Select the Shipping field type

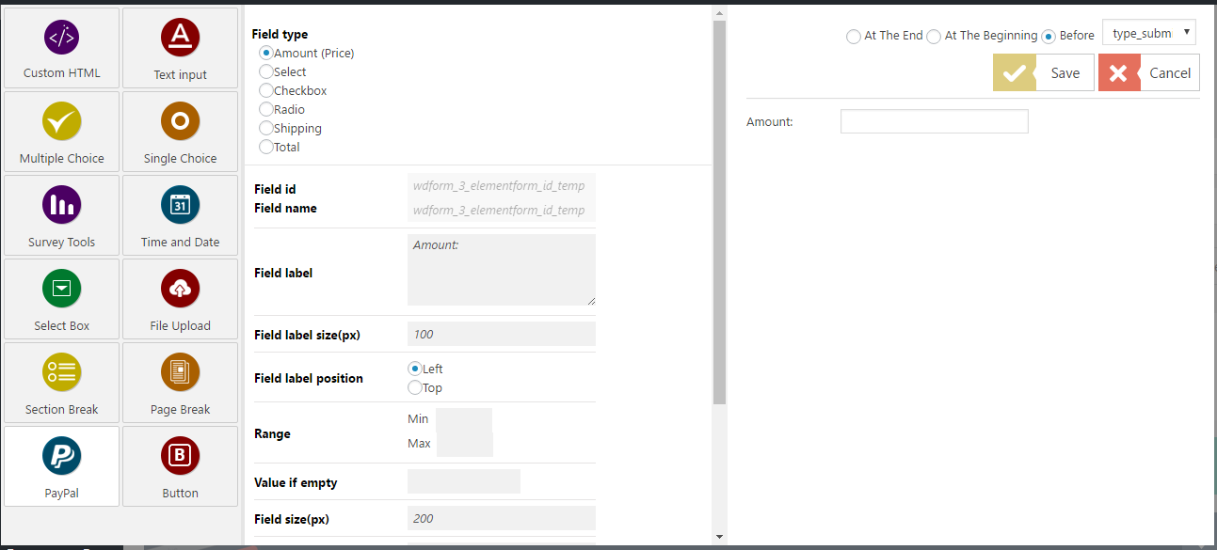[265, 128]
